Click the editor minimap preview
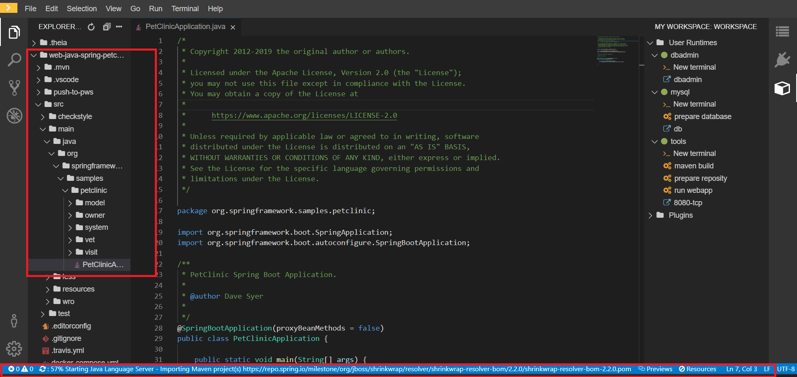Screen dimensions: 797x377 tap(618, 50)
